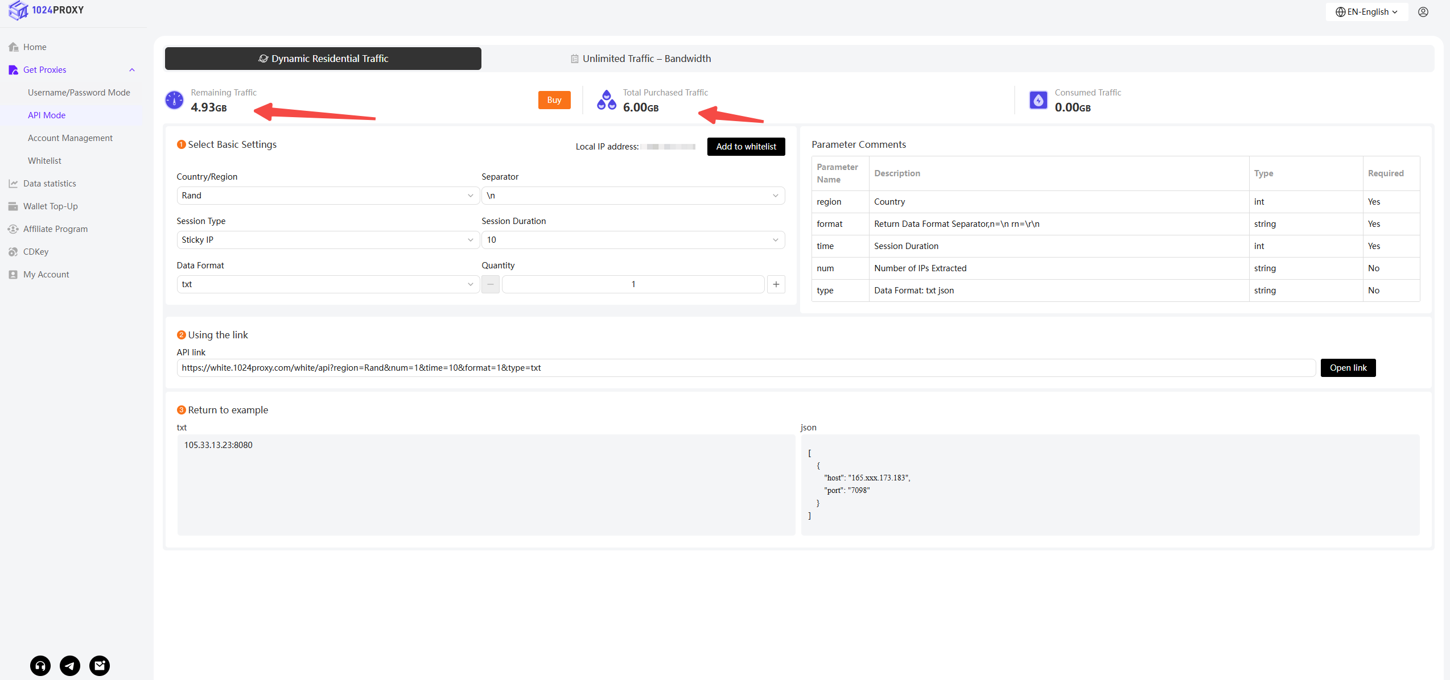Open Whitelist in the sidebar
The image size is (1450, 680).
[44, 161]
